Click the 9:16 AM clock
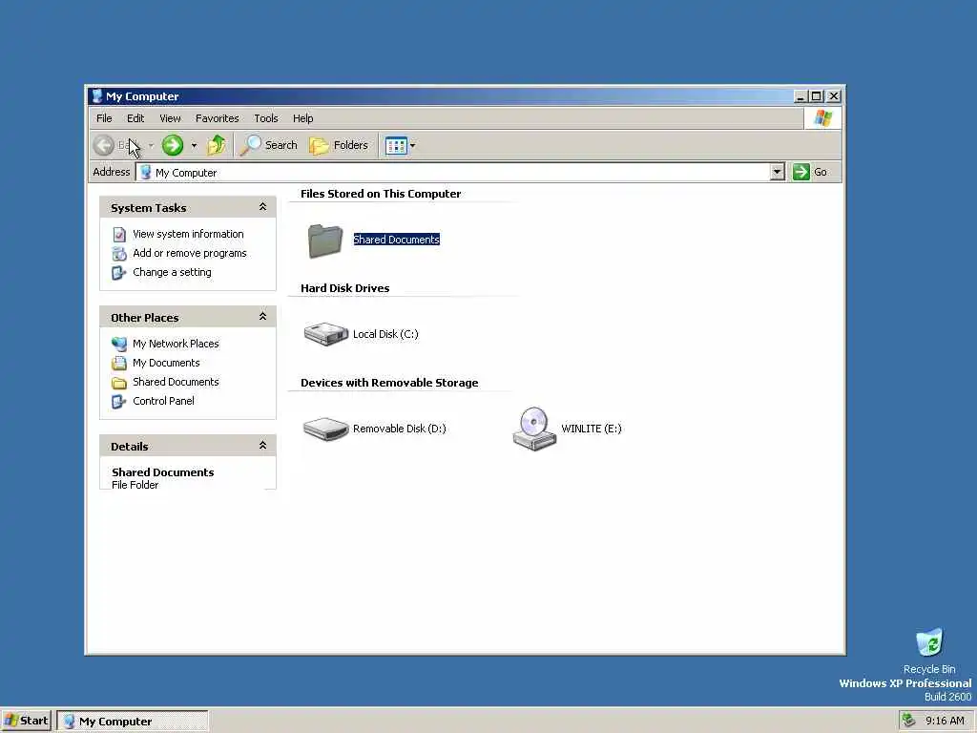Viewport: 977px width, 733px height. pos(945,722)
